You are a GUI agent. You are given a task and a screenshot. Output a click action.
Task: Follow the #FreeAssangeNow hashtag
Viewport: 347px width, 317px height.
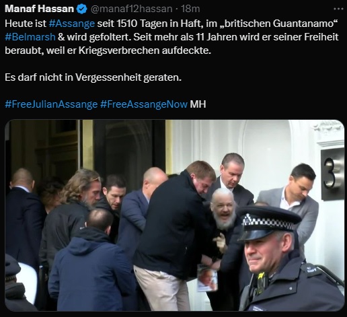click(x=144, y=104)
